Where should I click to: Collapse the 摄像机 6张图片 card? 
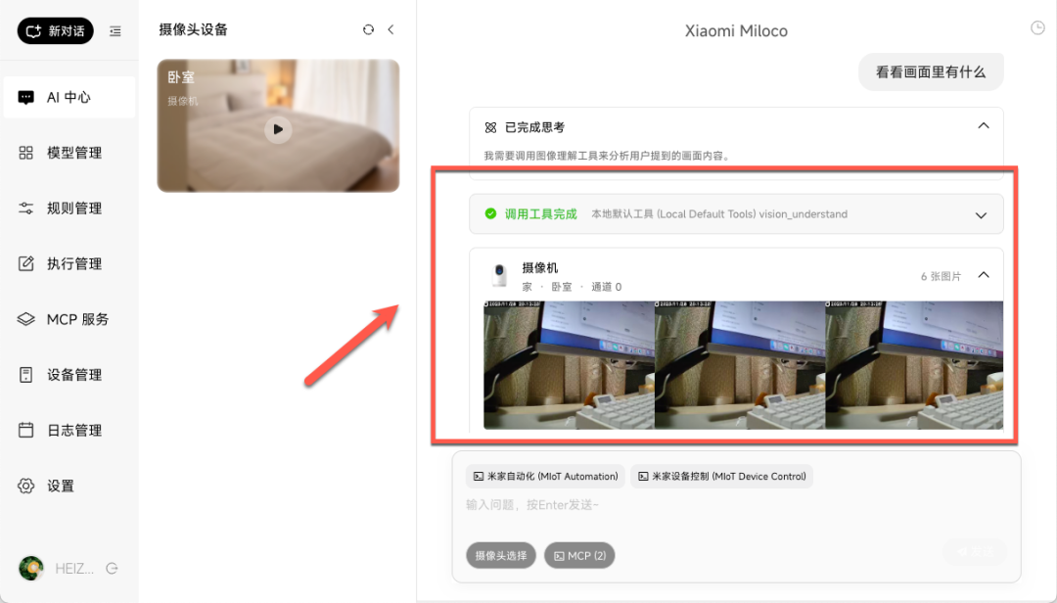coord(984,275)
